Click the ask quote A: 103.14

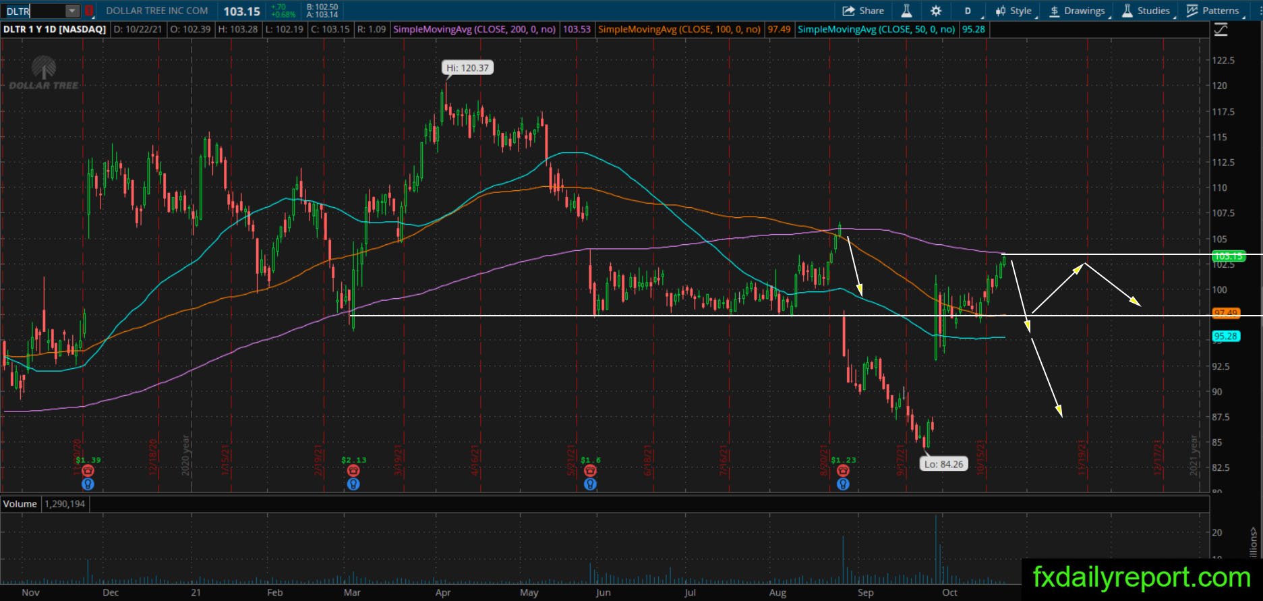[x=322, y=14]
